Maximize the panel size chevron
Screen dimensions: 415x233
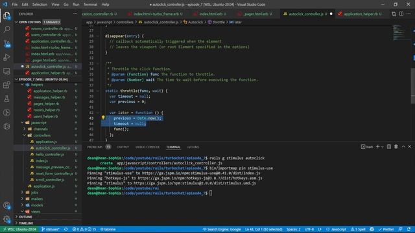tap(403, 147)
